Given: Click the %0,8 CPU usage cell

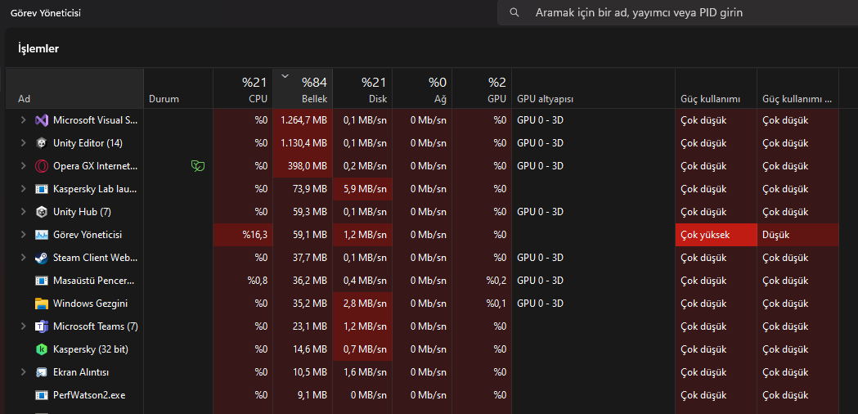Looking at the screenshot, I should (242, 281).
